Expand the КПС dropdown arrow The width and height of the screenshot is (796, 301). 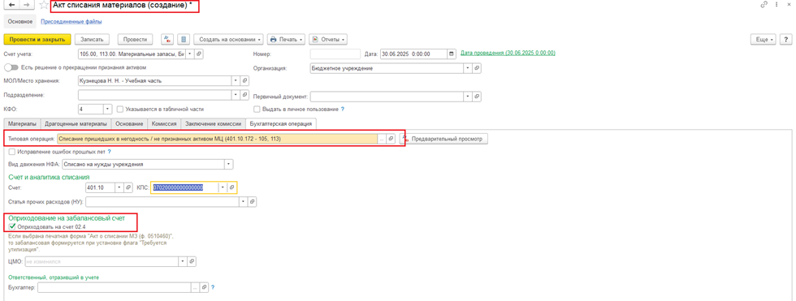(x=223, y=187)
